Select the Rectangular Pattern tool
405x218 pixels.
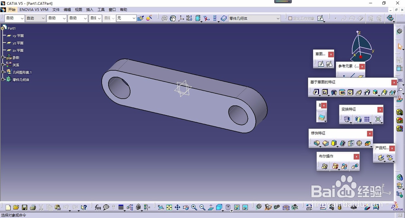coord(367,119)
